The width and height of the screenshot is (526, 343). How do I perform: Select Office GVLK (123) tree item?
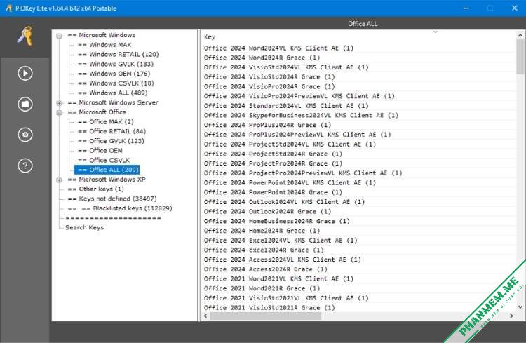point(111,141)
